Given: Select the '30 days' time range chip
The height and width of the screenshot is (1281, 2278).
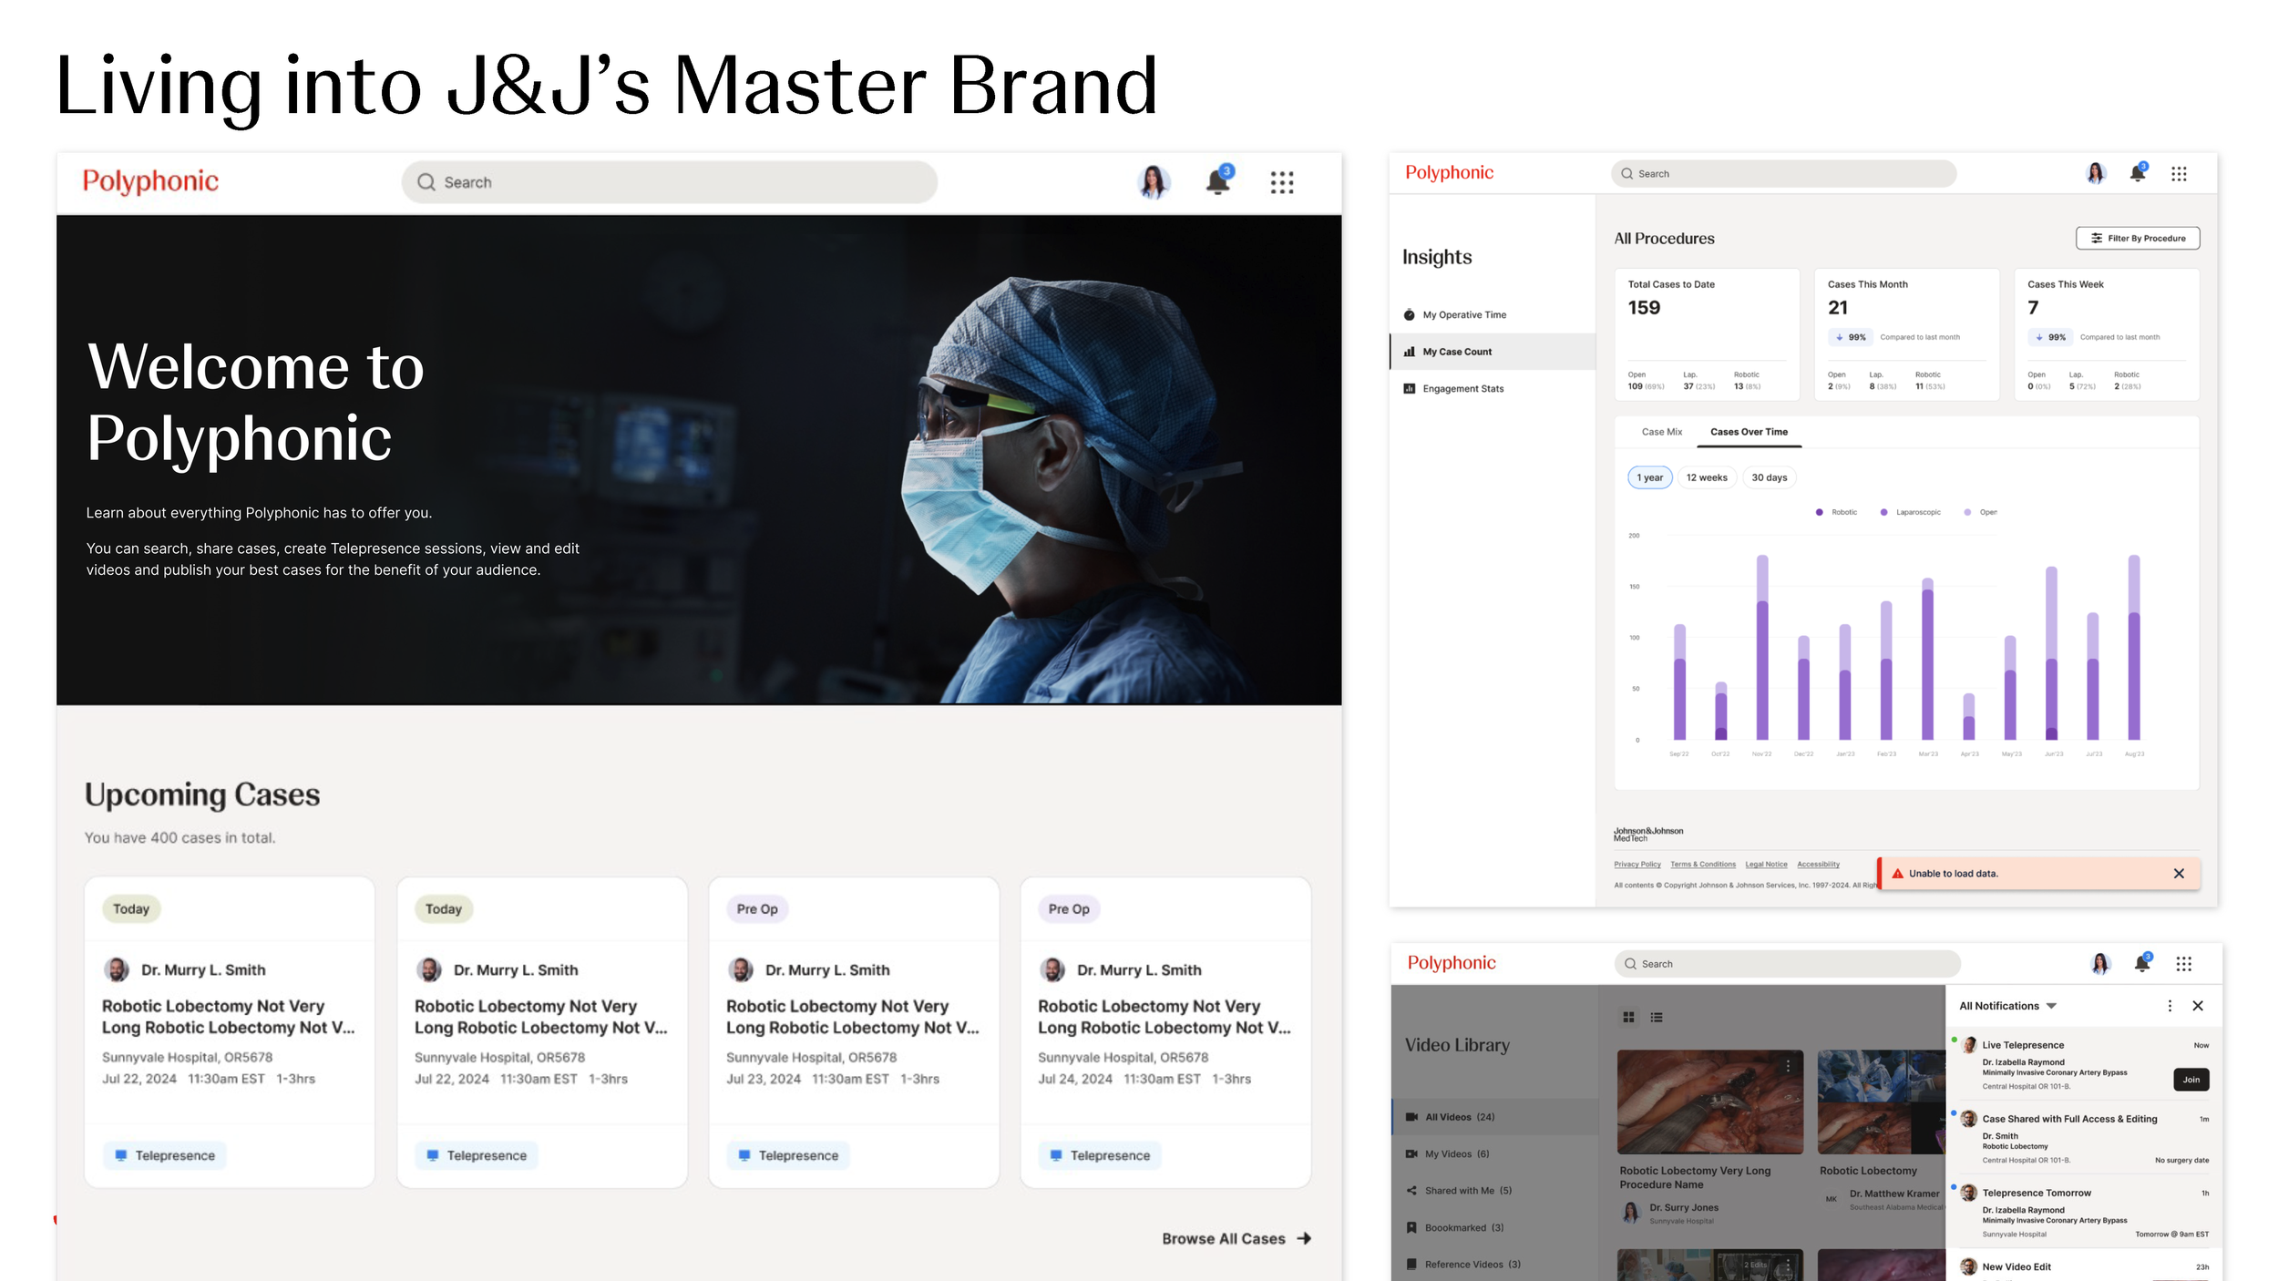Looking at the screenshot, I should click(1769, 477).
